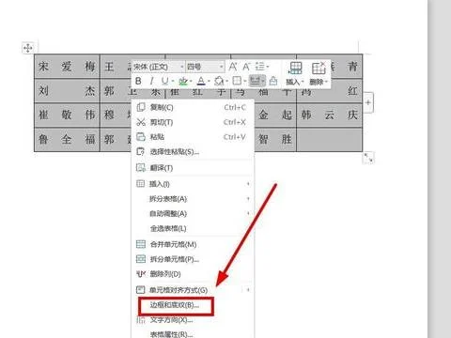Click the cell containing 崔敬伟
The height and width of the screenshot is (338, 451).
tap(67, 115)
